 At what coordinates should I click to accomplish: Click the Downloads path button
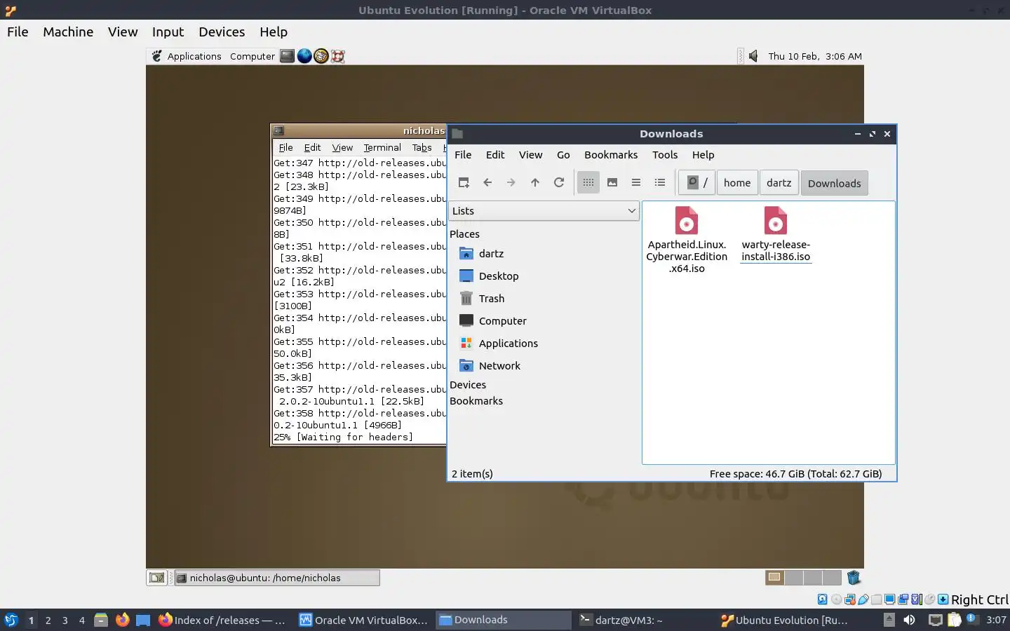[x=834, y=183]
